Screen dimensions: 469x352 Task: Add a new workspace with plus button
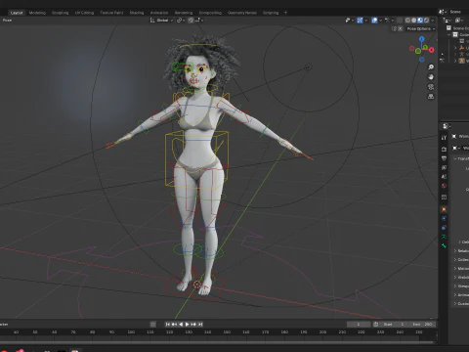[285, 13]
